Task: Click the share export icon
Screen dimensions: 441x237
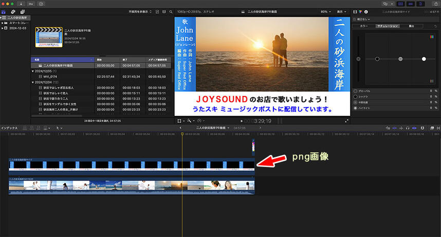Action: (435, 3)
